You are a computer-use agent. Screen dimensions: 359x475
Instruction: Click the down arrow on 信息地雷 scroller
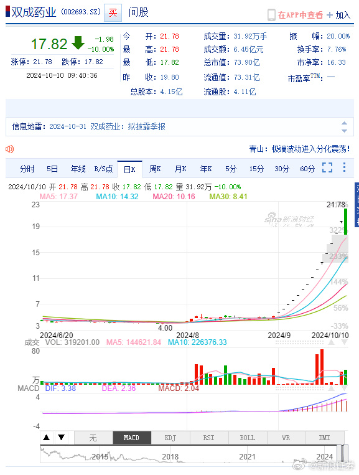point(344,131)
